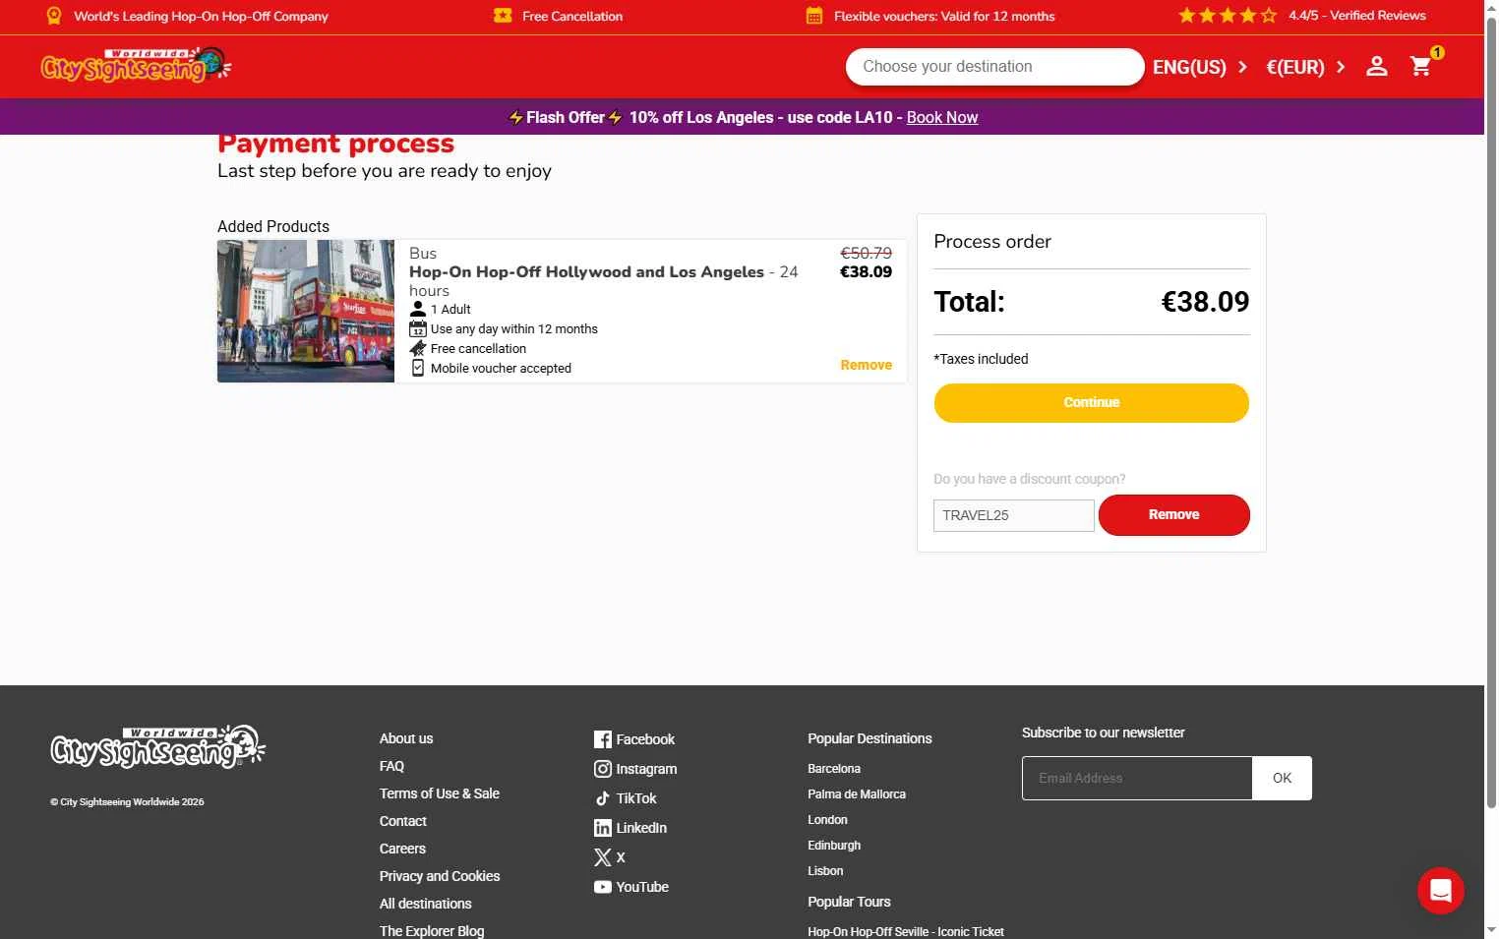
Task: Open Terms of Use & Sale
Action: [x=440, y=793]
